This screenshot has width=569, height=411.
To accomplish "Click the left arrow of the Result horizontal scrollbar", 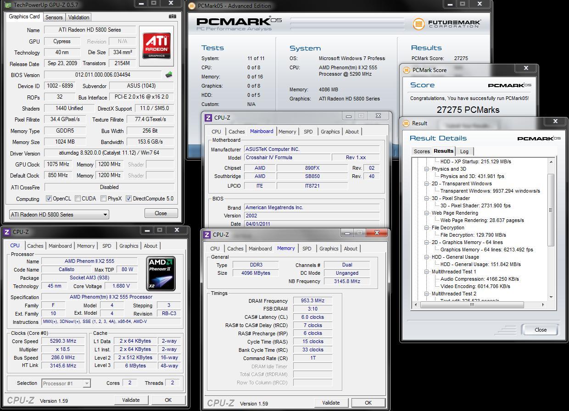I will coord(416,305).
